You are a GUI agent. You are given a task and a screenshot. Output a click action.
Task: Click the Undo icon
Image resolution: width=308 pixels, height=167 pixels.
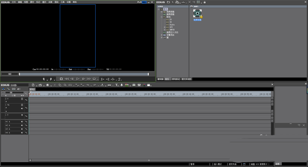(87, 85)
